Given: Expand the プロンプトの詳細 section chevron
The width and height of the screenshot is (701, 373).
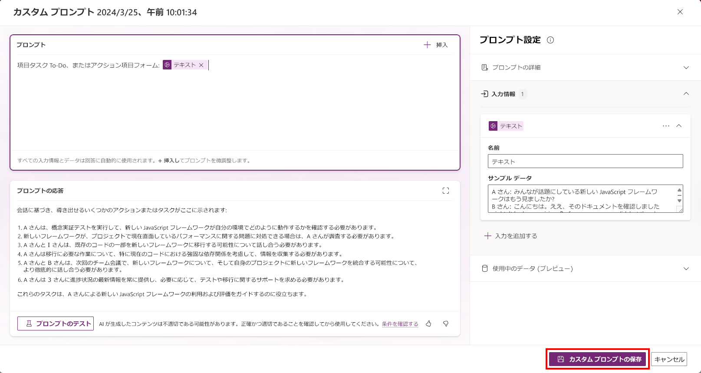Looking at the screenshot, I should (x=686, y=67).
